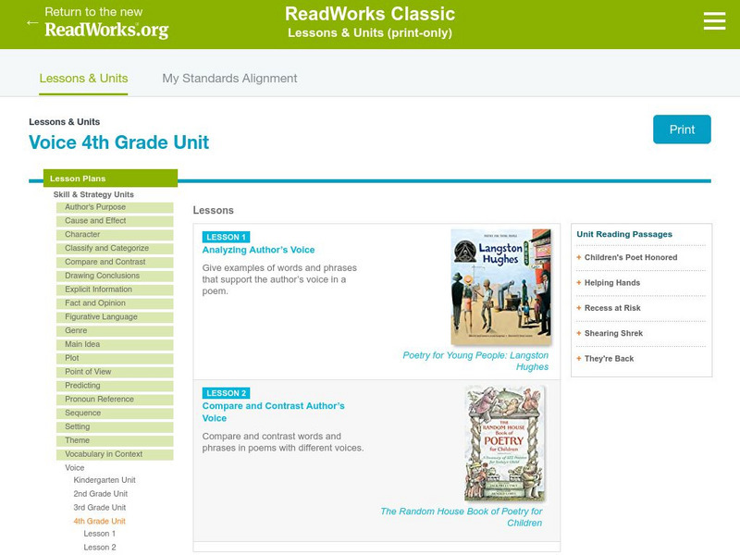Open Sequence skill unit
The width and height of the screenshot is (740, 555).
tap(115, 413)
